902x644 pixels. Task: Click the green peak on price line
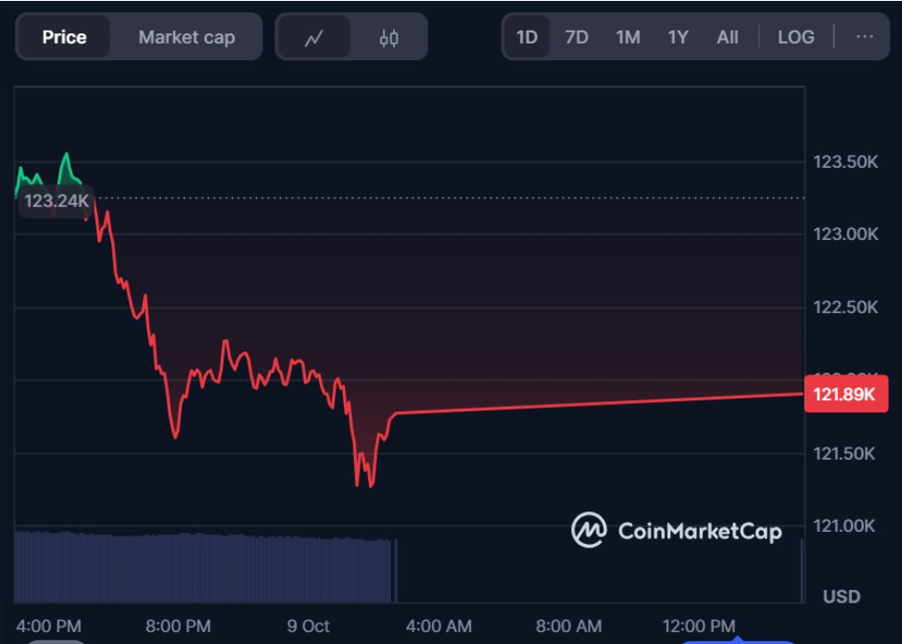tap(66, 154)
